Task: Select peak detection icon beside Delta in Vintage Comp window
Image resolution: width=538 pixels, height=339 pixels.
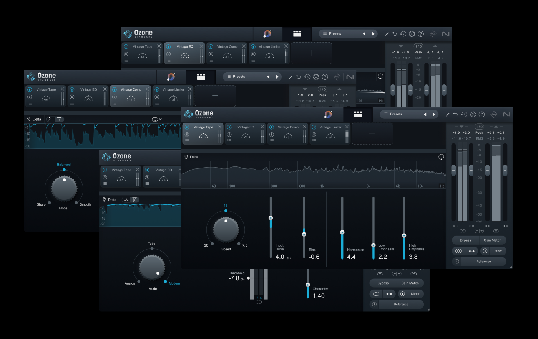Action: (x=51, y=119)
